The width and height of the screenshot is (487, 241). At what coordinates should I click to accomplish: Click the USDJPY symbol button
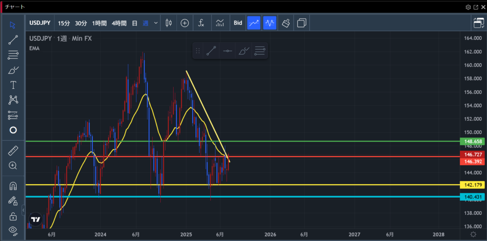coord(40,23)
